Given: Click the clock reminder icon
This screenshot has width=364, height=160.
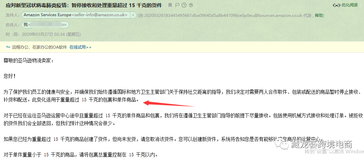Looking at the screenshot, I should point(184,5).
